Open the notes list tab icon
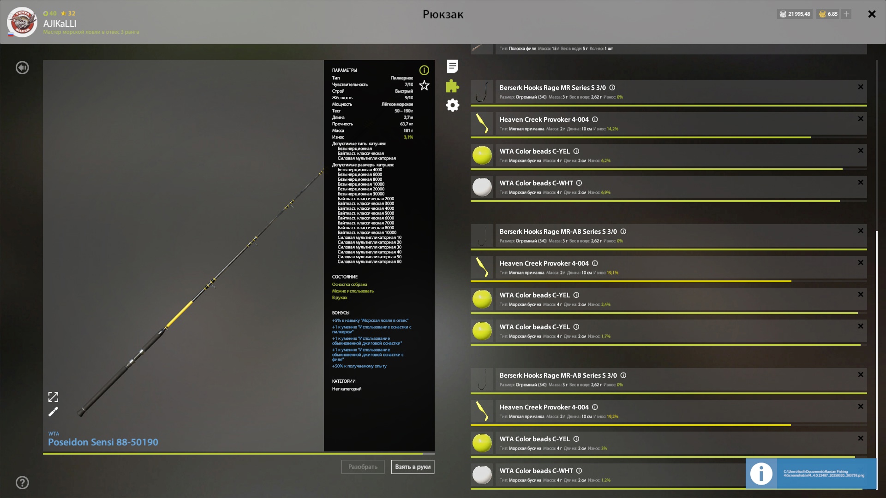This screenshot has height=498, width=886. coord(453,66)
